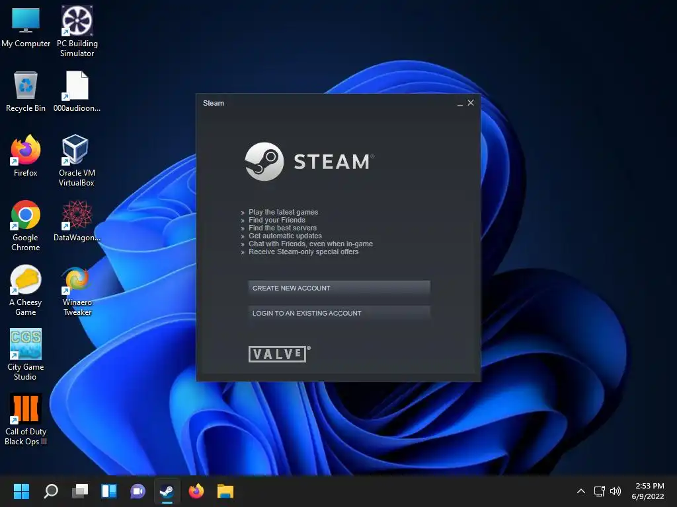Launch Google Chrome from the desktop
This screenshot has width=677, height=507.
[x=26, y=225]
